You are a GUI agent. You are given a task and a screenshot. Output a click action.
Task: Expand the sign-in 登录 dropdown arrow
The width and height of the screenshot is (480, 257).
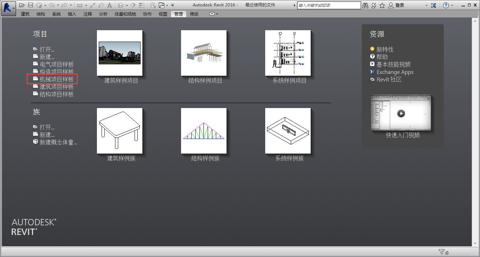pyautogui.click(x=426, y=5)
